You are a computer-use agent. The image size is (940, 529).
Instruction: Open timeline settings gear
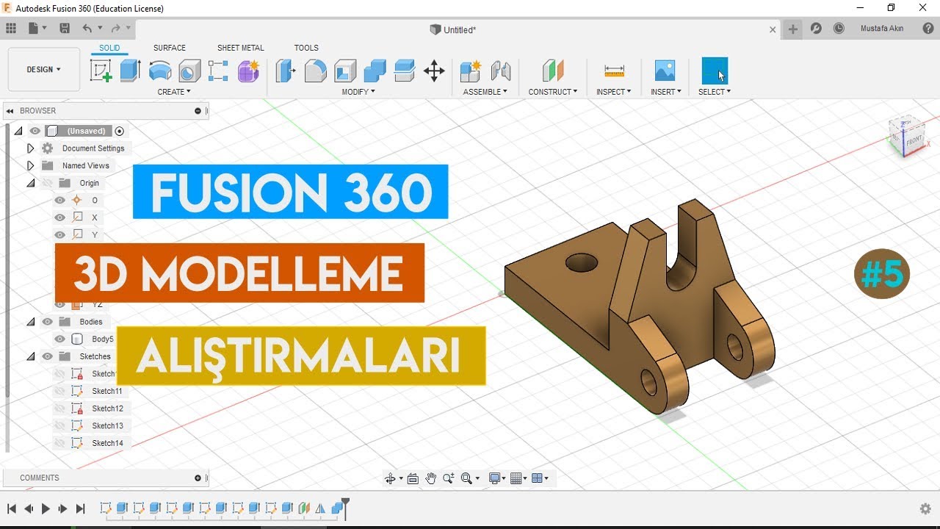coord(925,508)
